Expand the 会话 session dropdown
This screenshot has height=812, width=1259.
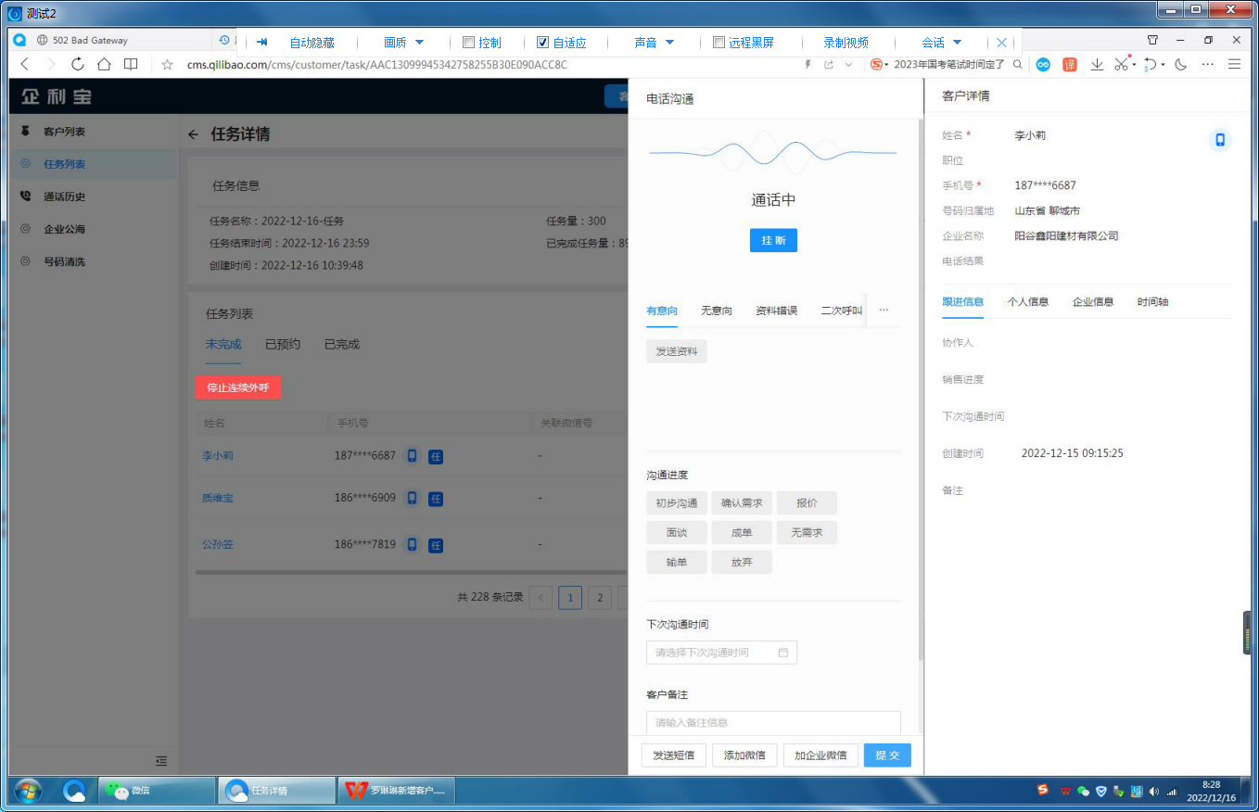[x=941, y=43]
